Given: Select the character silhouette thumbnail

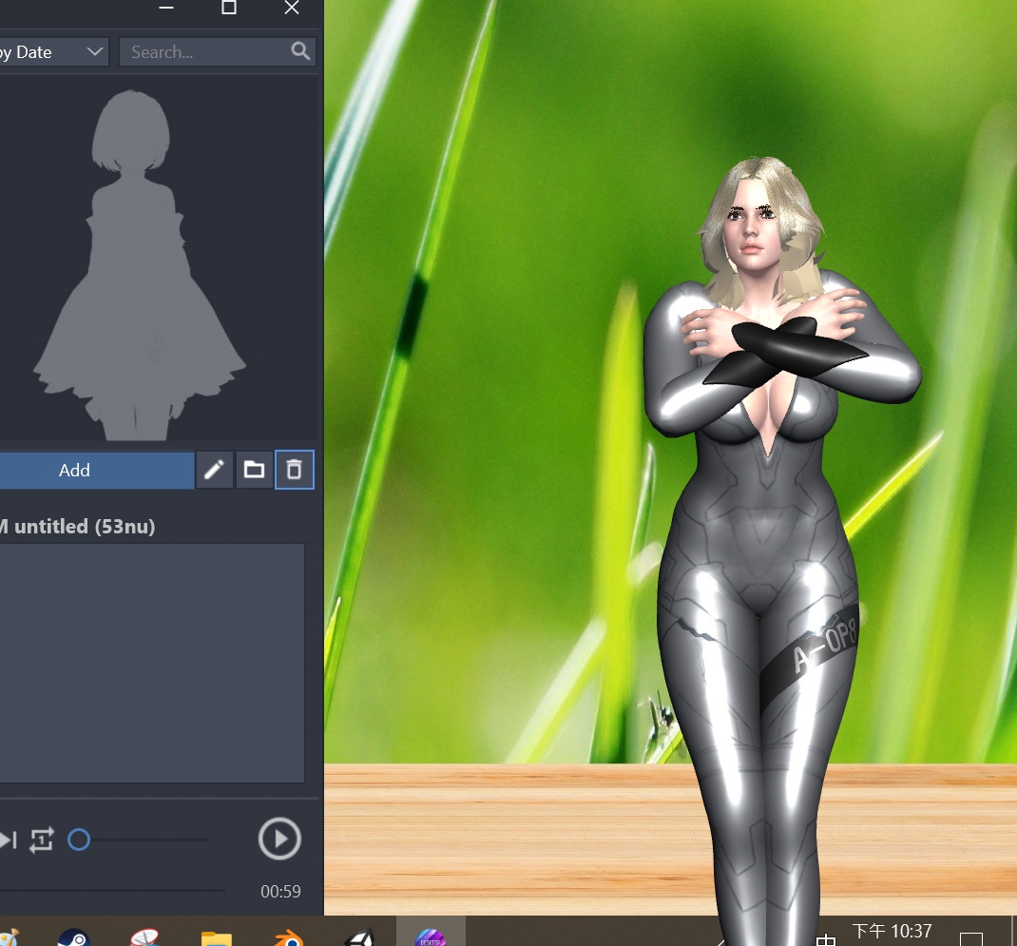Looking at the screenshot, I should pyautogui.click(x=139, y=264).
